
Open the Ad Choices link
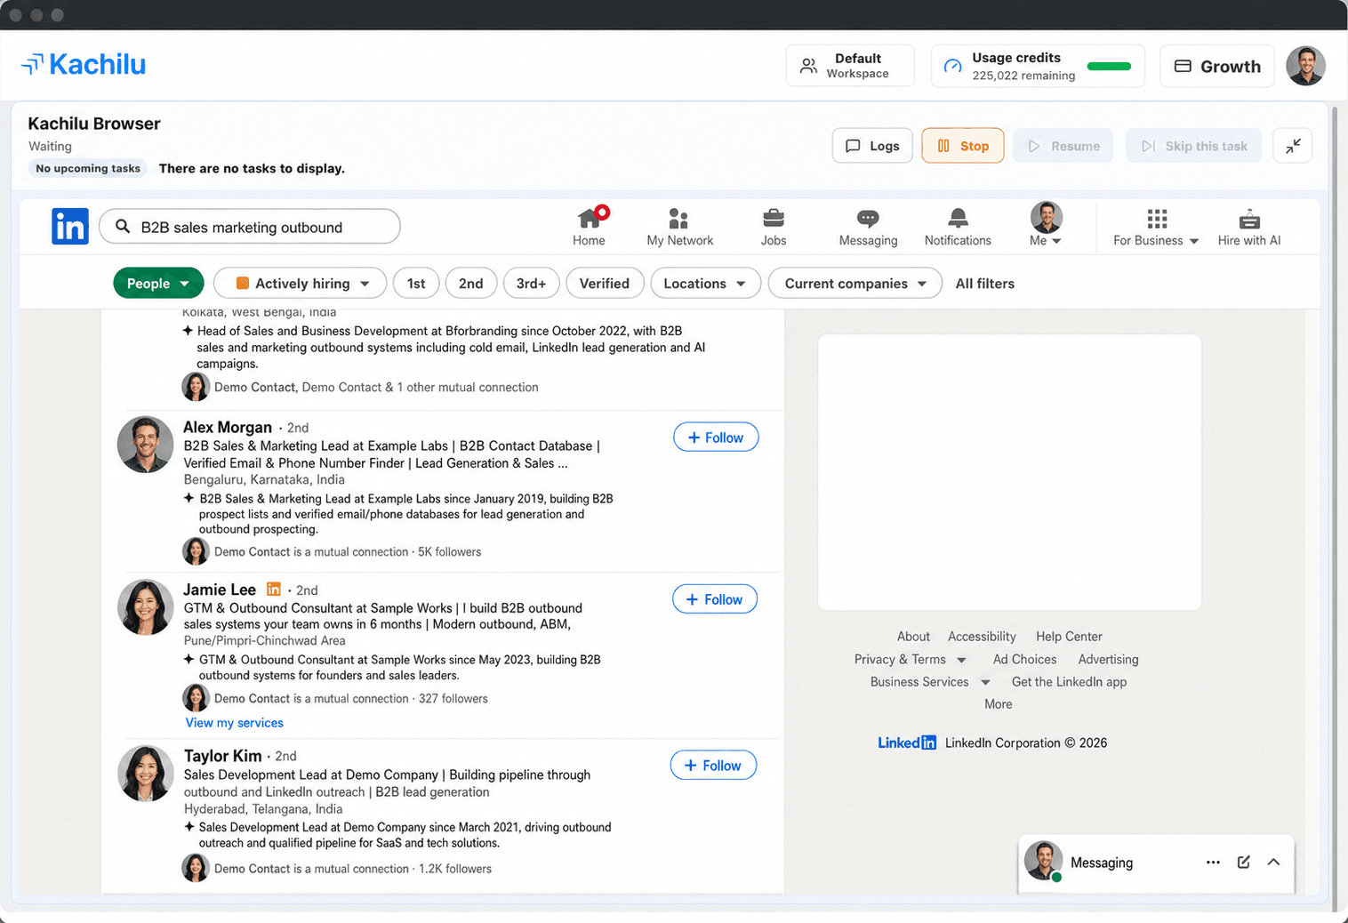1024,660
